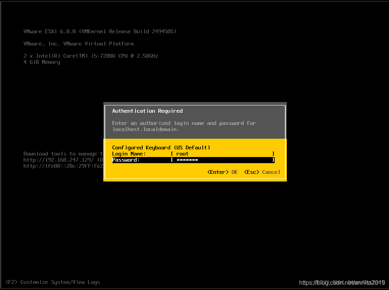Click the http://192.168.247.129/ address

tap(59, 160)
